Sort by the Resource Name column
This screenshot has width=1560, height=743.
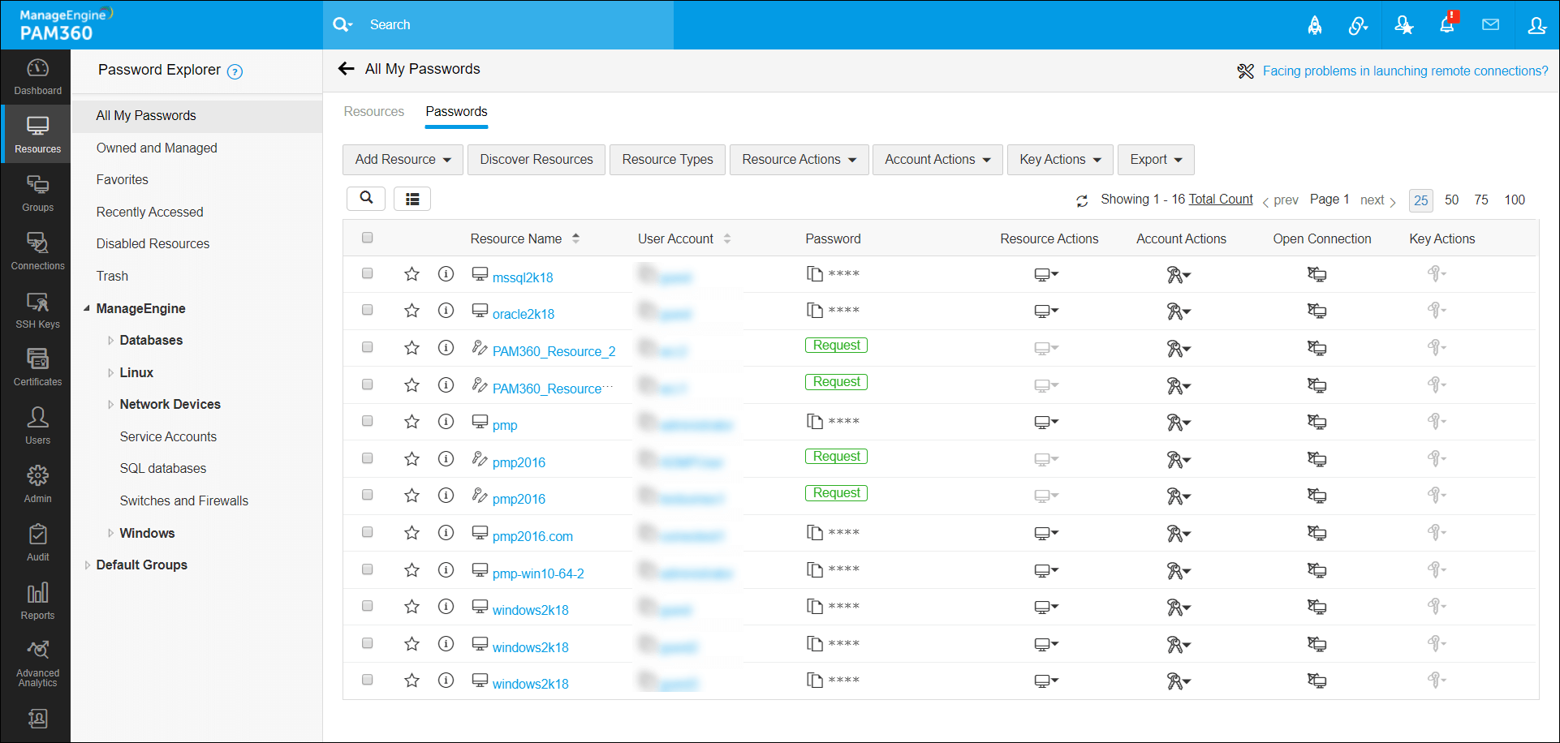[x=525, y=238]
